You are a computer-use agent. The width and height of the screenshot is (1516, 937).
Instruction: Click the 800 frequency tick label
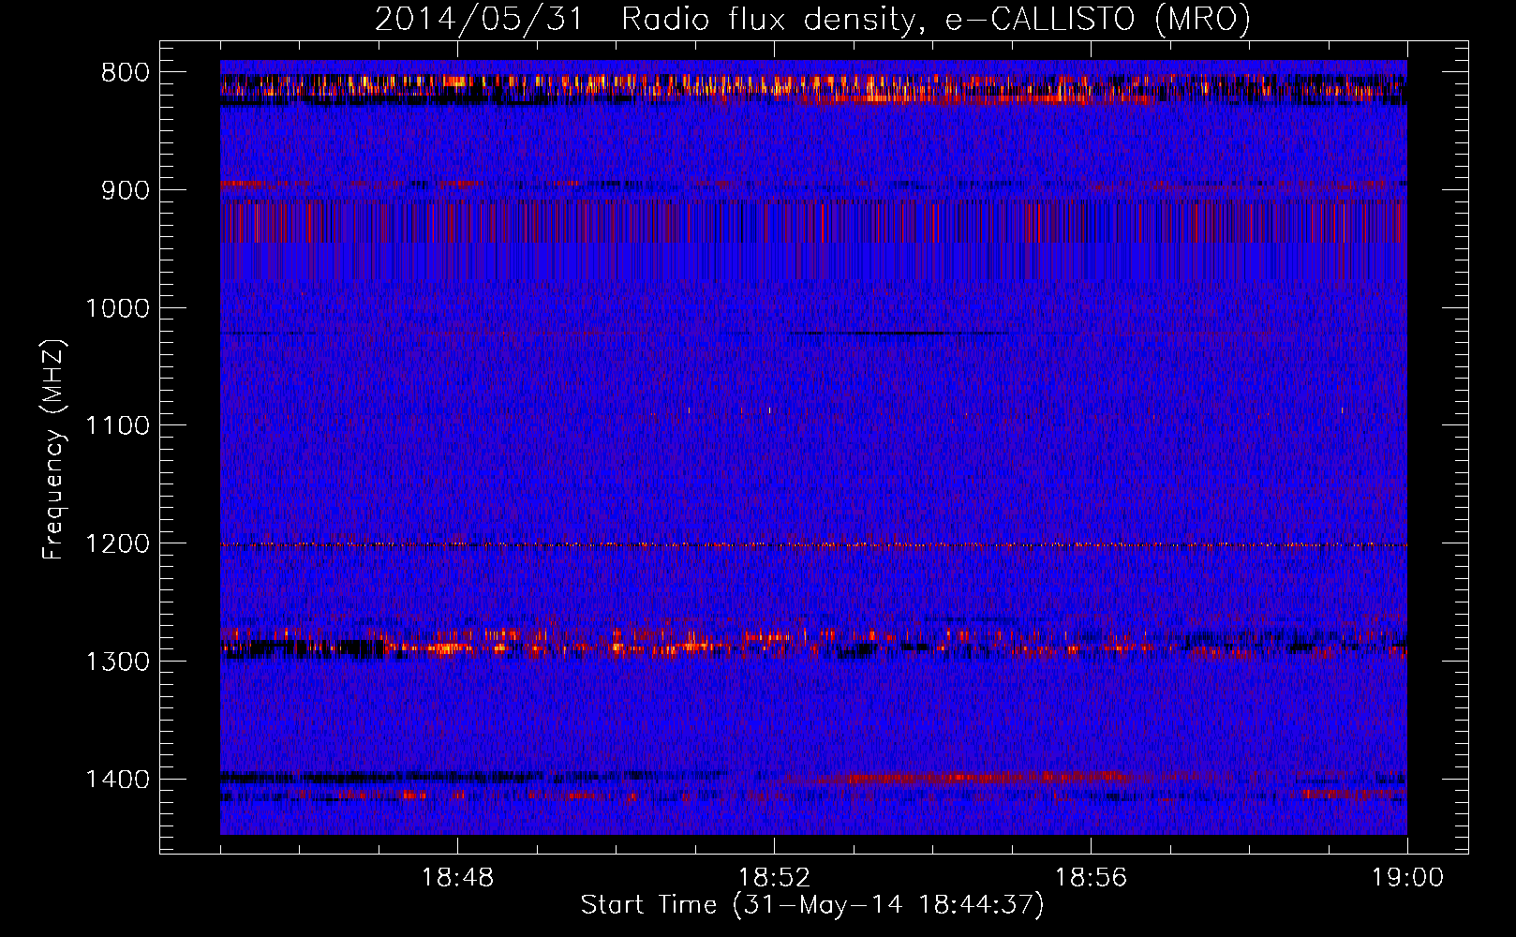pos(126,73)
